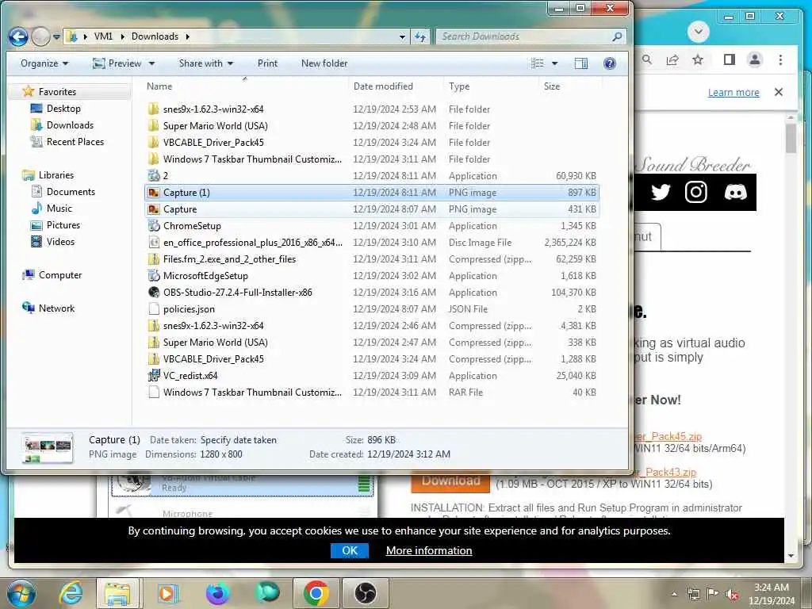Click OK on the cookie banner
Viewport: 812px width, 609px height.
(x=350, y=550)
